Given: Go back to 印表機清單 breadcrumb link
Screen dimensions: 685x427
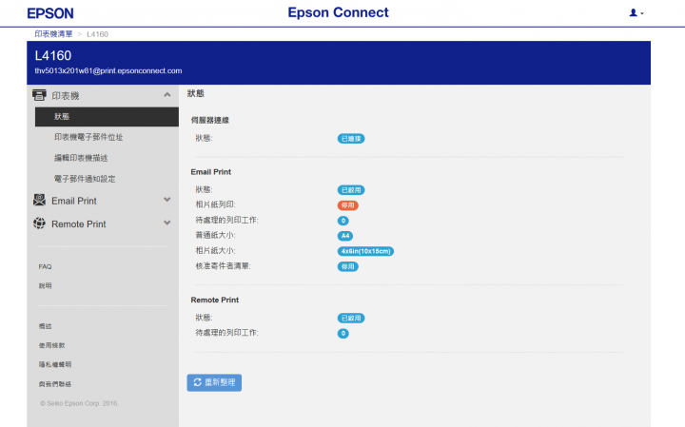Looking at the screenshot, I should tap(53, 34).
